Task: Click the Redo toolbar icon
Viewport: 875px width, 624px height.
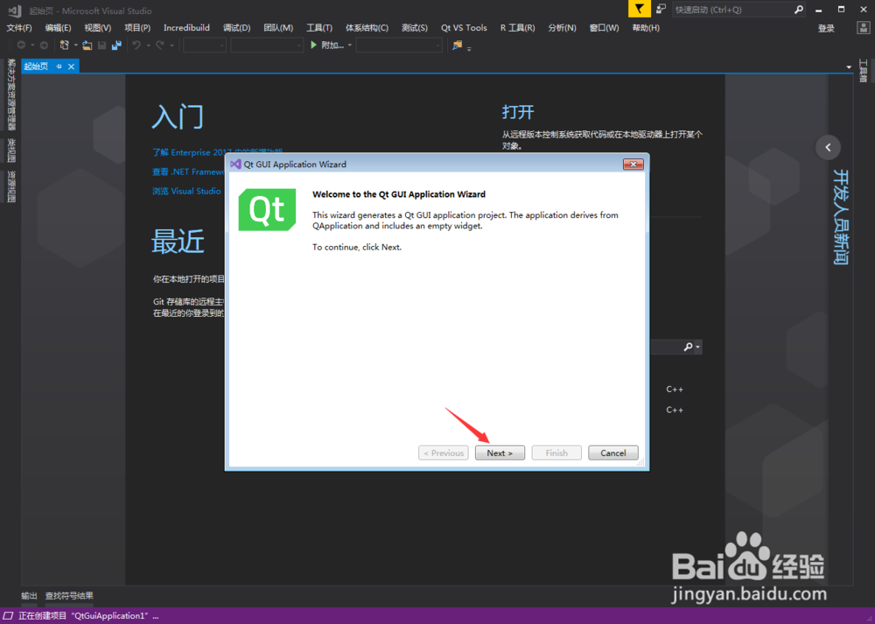Action: (160, 46)
